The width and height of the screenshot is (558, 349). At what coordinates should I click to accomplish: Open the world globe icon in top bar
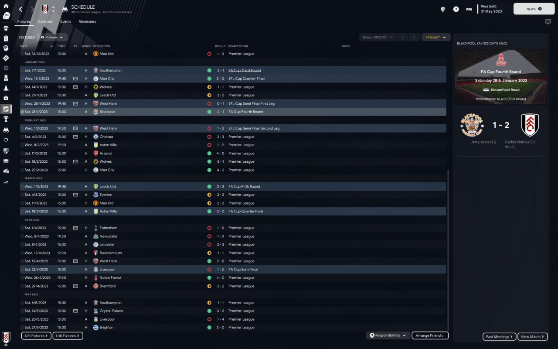tap(443, 9)
